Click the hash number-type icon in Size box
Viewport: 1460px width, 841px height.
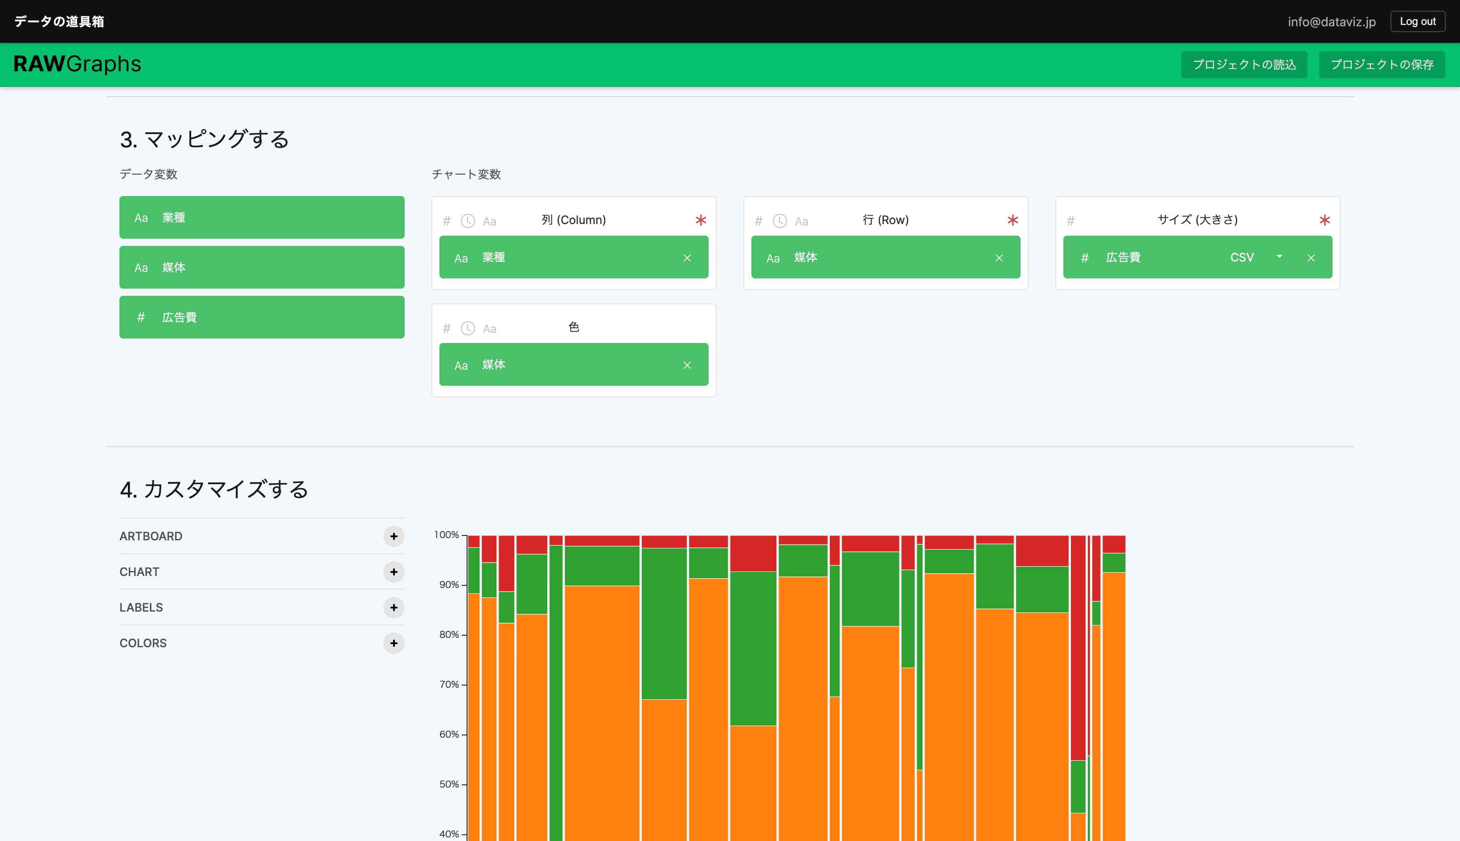tap(1070, 220)
